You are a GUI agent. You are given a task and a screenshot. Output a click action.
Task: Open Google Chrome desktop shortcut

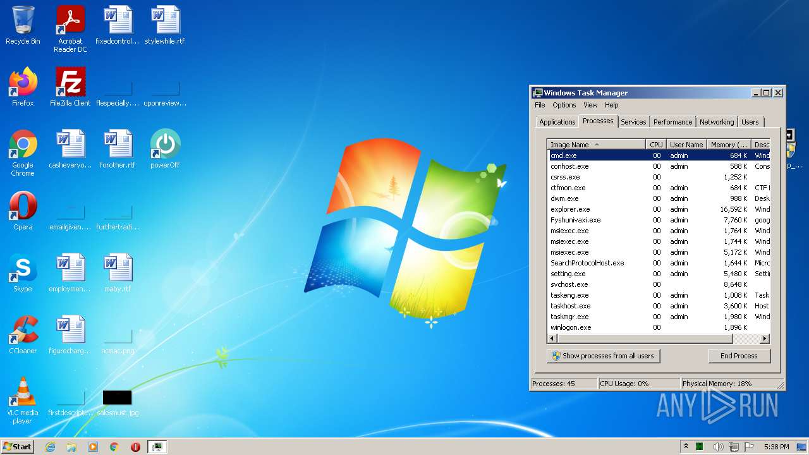click(x=23, y=153)
